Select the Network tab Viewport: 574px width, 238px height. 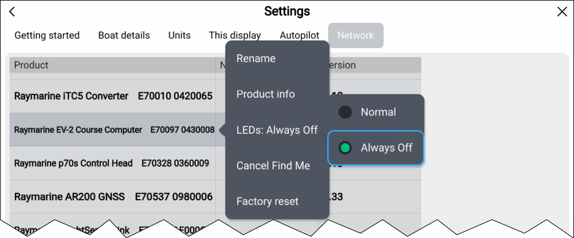[355, 35]
